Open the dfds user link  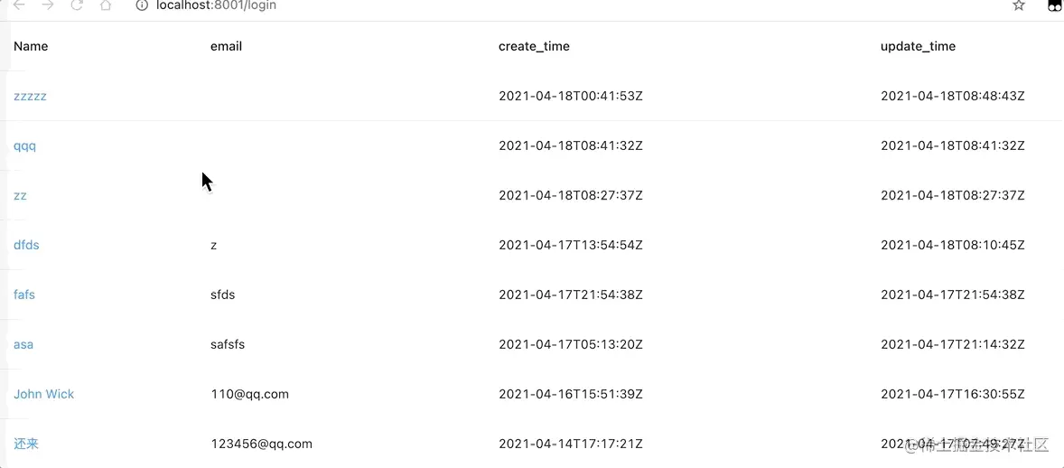[x=26, y=245]
